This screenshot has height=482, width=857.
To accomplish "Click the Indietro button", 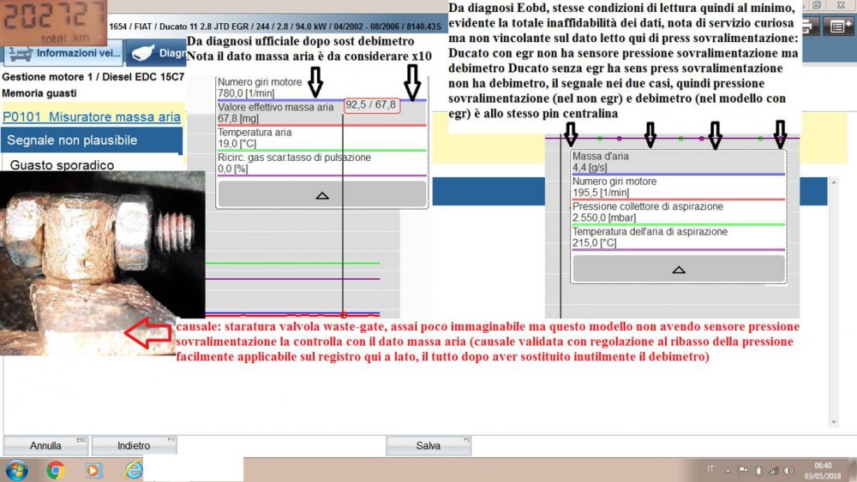I will (134, 445).
